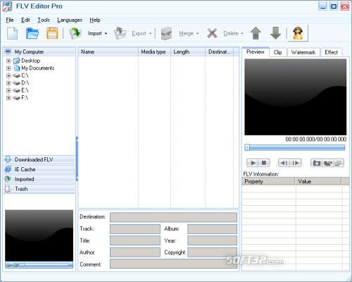
Task: Click the Album input field
Action: click(212, 229)
